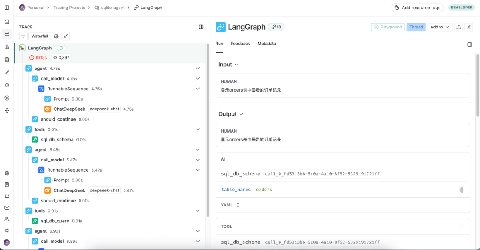Collapse the call_model 5.47s node
This screenshot has height=250, width=480.
(x=198, y=160)
